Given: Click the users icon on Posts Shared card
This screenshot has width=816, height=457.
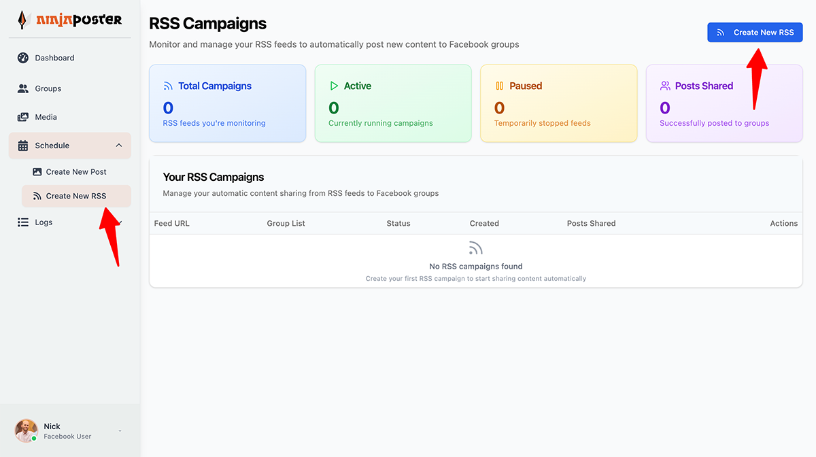Looking at the screenshot, I should (665, 86).
